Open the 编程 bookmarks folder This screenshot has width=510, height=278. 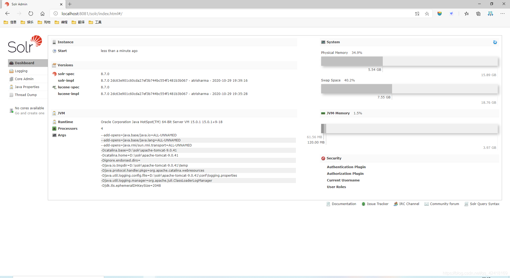coord(61,22)
